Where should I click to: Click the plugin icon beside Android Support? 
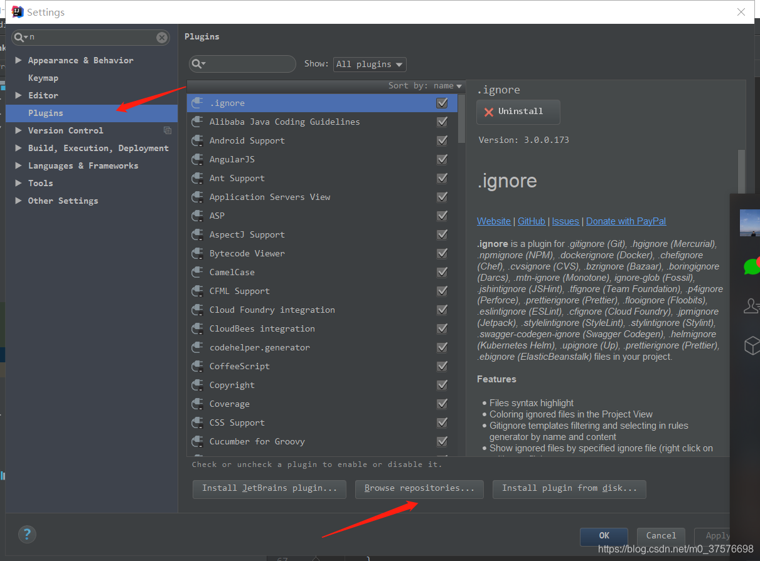pos(197,140)
